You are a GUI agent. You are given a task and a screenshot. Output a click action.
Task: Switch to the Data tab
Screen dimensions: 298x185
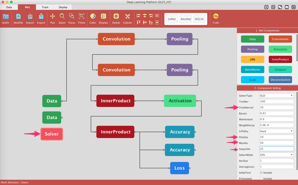pyautogui.click(x=9, y=7)
